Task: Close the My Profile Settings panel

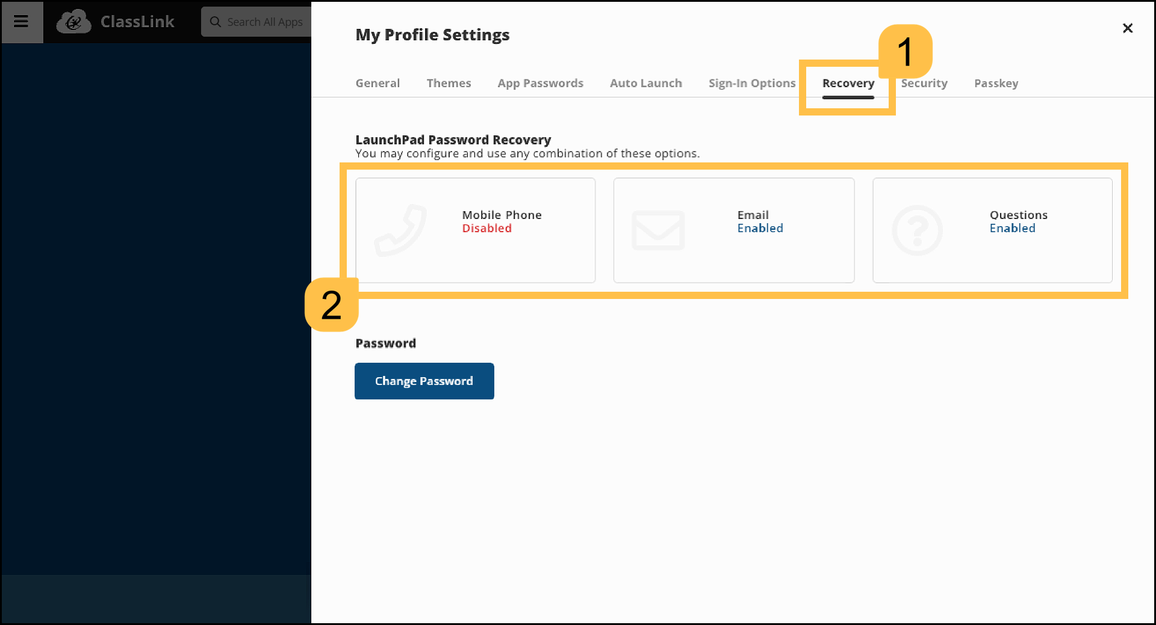Action: (1128, 28)
